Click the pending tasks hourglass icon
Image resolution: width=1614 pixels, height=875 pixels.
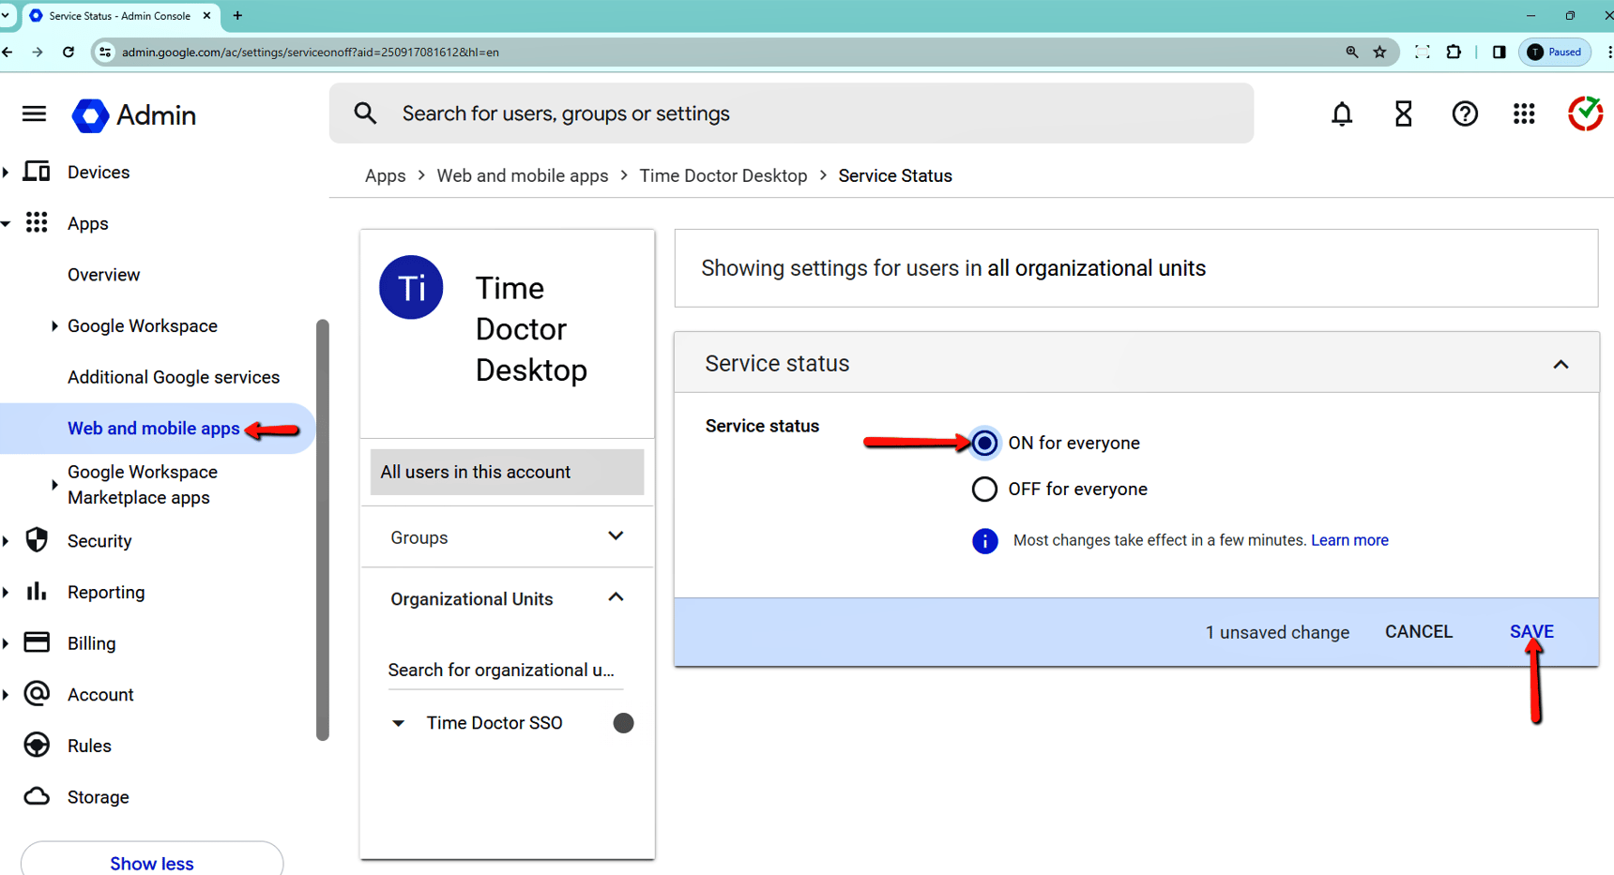1403,113
